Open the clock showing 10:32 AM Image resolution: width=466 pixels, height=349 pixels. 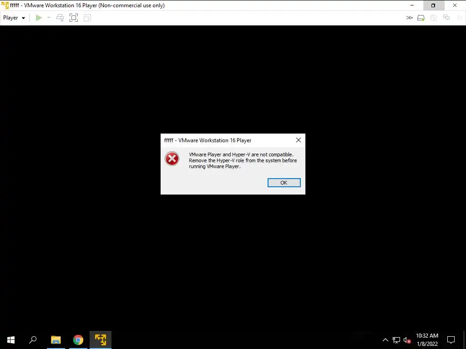(x=427, y=340)
